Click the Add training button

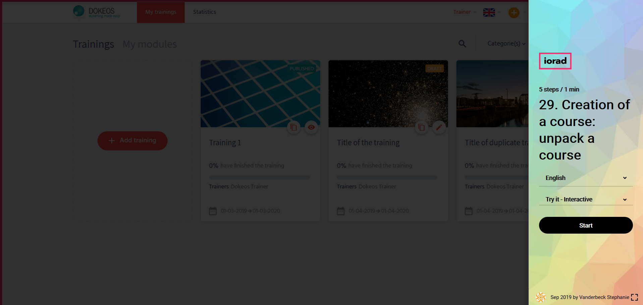pos(132,141)
